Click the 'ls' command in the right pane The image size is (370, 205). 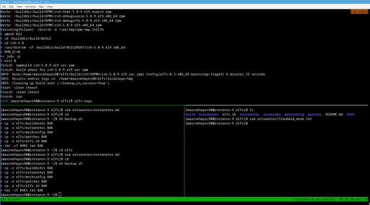click(251, 110)
